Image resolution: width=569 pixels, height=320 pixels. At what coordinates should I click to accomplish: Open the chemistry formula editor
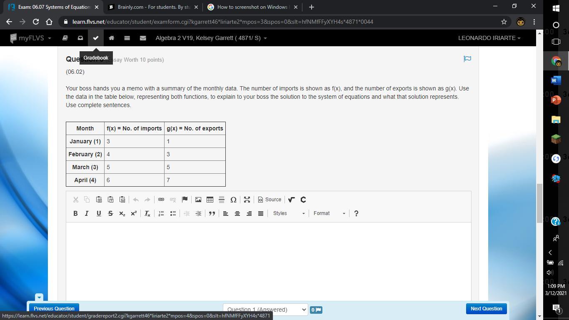(x=303, y=200)
